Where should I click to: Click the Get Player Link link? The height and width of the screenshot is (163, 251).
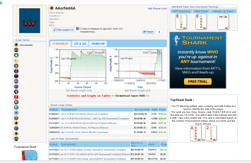[x=157, y=9]
